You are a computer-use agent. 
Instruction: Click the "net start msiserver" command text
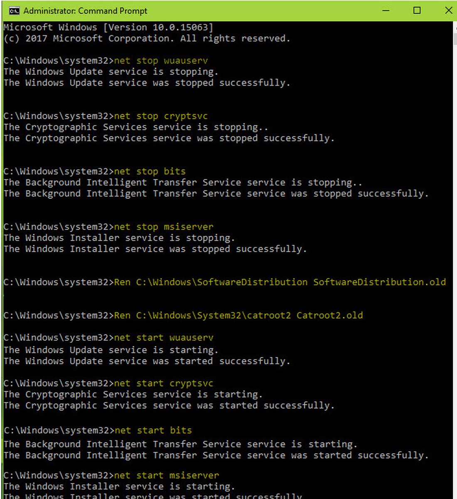[166, 475]
